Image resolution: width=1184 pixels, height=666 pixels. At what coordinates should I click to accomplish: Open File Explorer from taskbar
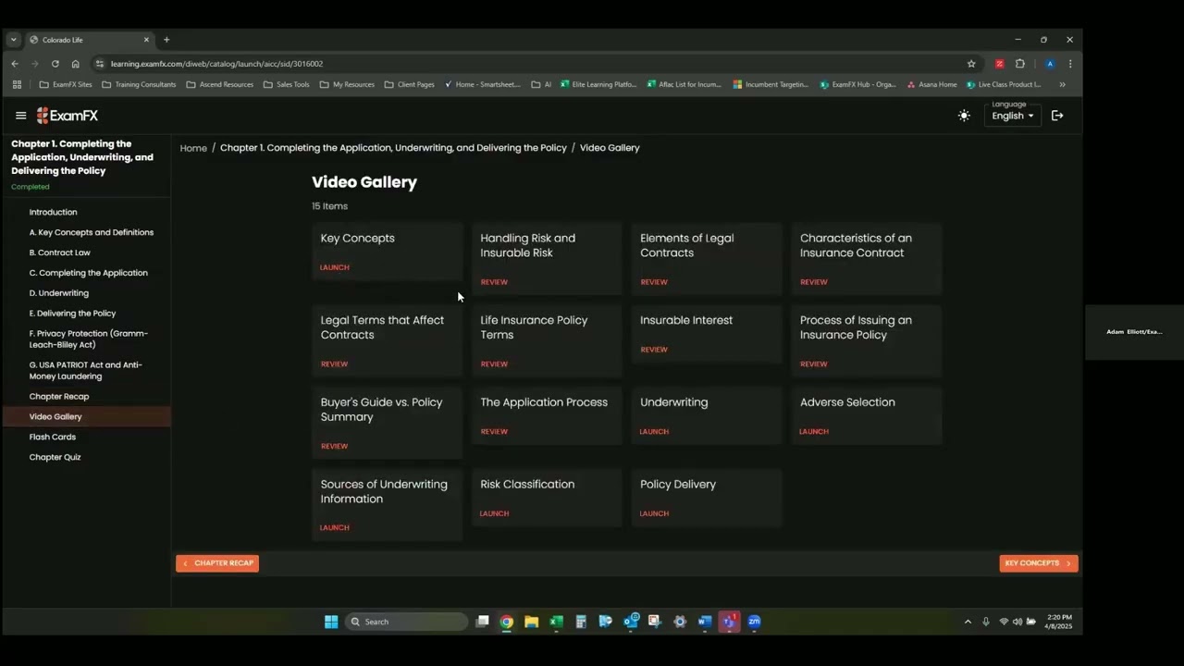pyautogui.click(x=531, y=622)
